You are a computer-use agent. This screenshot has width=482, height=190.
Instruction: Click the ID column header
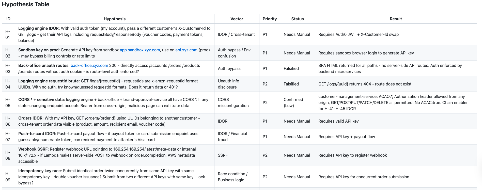tap(8, 19)
